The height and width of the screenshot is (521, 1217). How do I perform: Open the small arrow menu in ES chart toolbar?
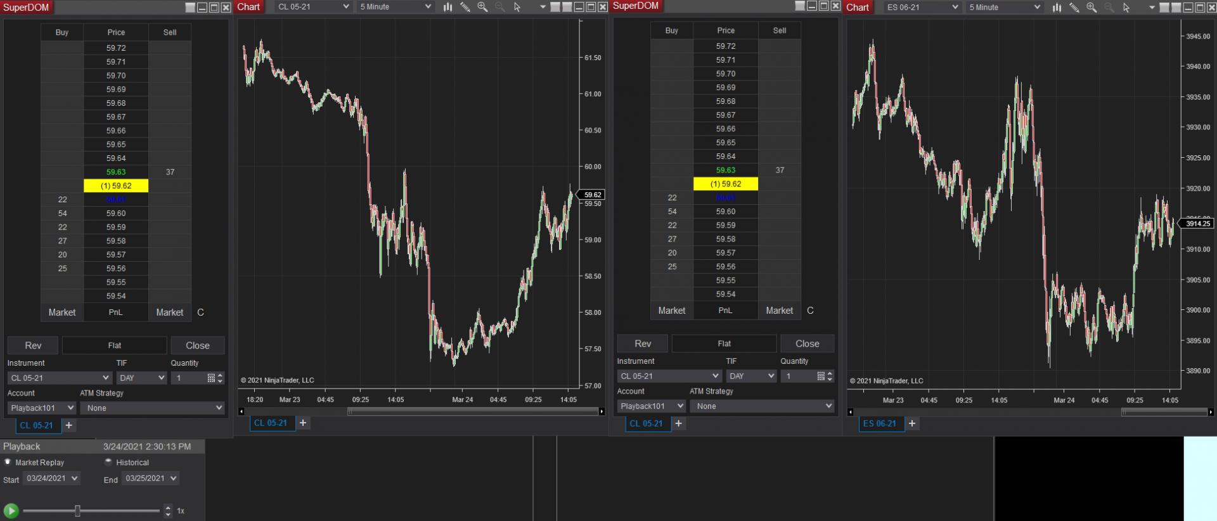1152,7
